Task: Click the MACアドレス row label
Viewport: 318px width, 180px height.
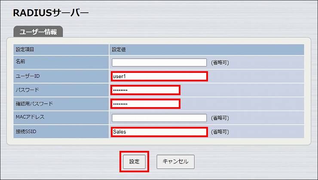Action: coord(30,117)
